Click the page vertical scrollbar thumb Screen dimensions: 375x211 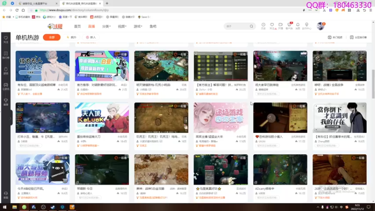pyautogui.click(x=373, y=84)
